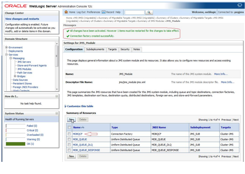
Task: Open the Configuration tab
Action: pos(74,49)
